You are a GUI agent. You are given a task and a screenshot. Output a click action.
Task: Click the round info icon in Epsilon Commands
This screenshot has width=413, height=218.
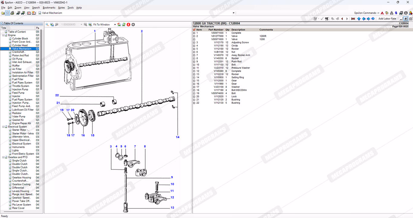pos(405,13)
